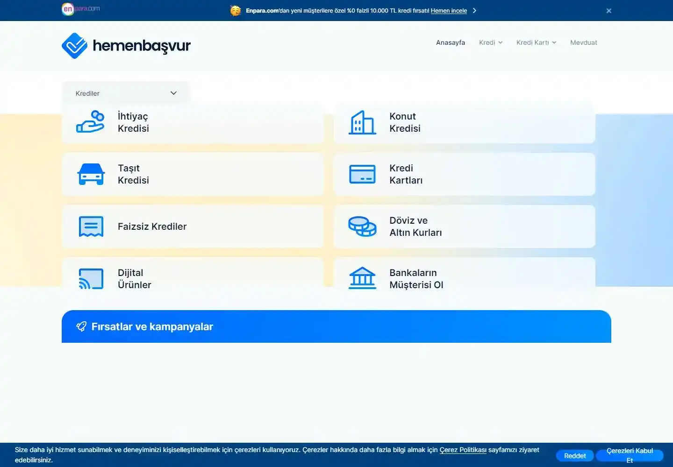Click the Kredi Kartları card icon

click(x=362, y=174)
